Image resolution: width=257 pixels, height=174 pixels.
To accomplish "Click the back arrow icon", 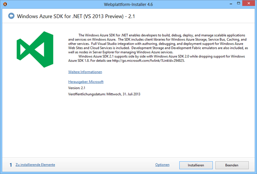I will pos(11,16).
